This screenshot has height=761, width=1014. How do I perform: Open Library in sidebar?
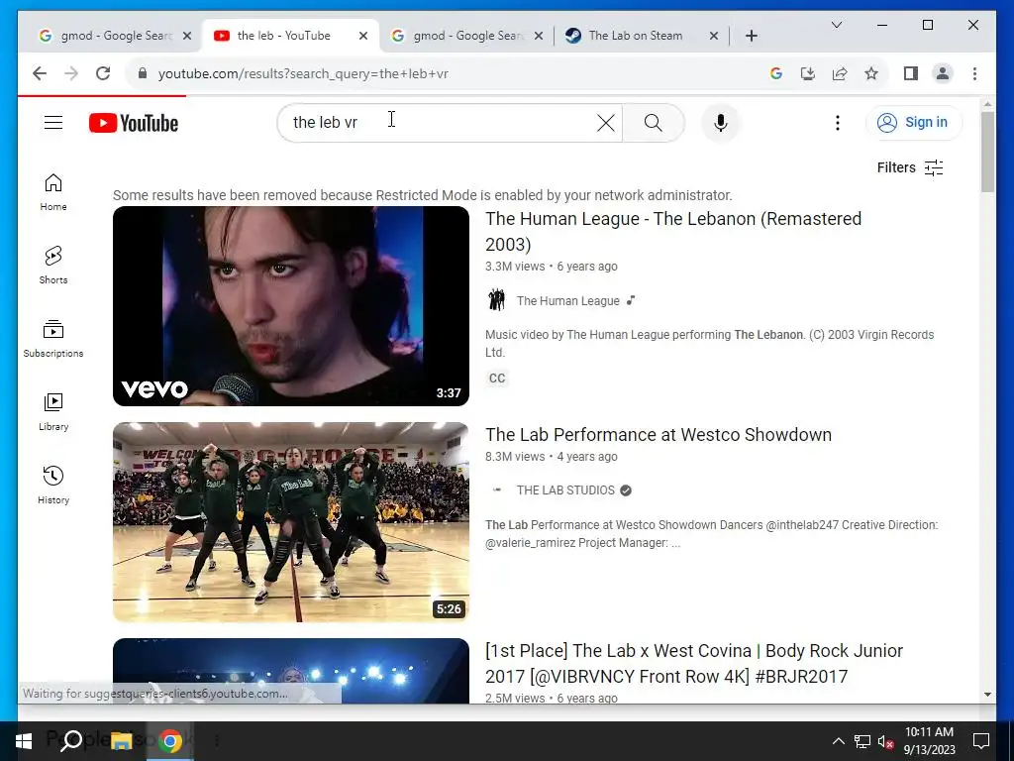tap(53, 411)
